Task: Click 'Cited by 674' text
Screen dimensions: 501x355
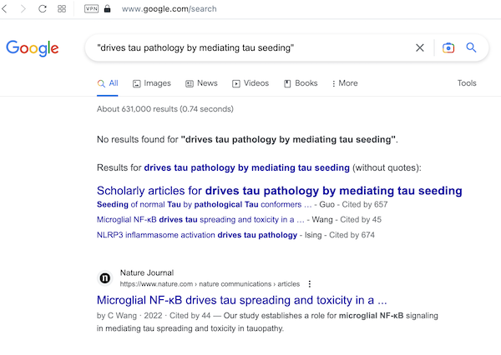Action: (352, 235)
